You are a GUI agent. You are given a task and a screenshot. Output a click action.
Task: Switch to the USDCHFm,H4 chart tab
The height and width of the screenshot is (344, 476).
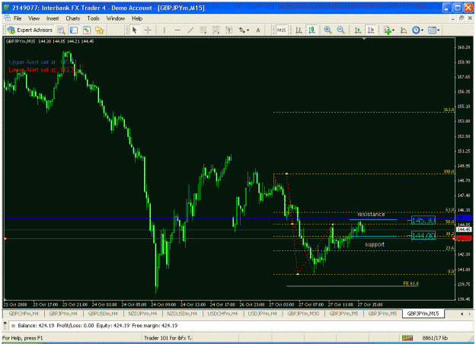[222, 314]
